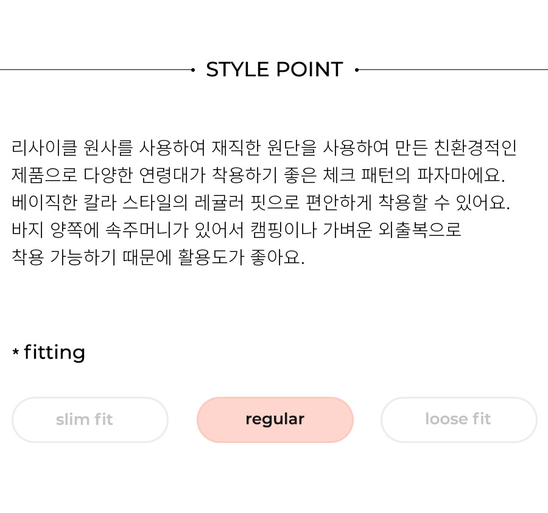The image size is (548, 513).
Task: Click the dot right of STYLE POINT
Action: [356, 70]
